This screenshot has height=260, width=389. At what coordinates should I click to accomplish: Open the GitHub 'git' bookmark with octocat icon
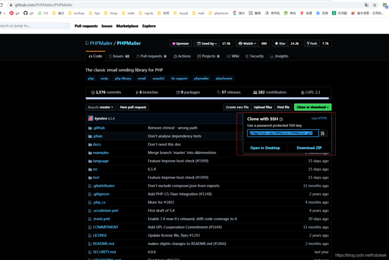click(29, 13)
